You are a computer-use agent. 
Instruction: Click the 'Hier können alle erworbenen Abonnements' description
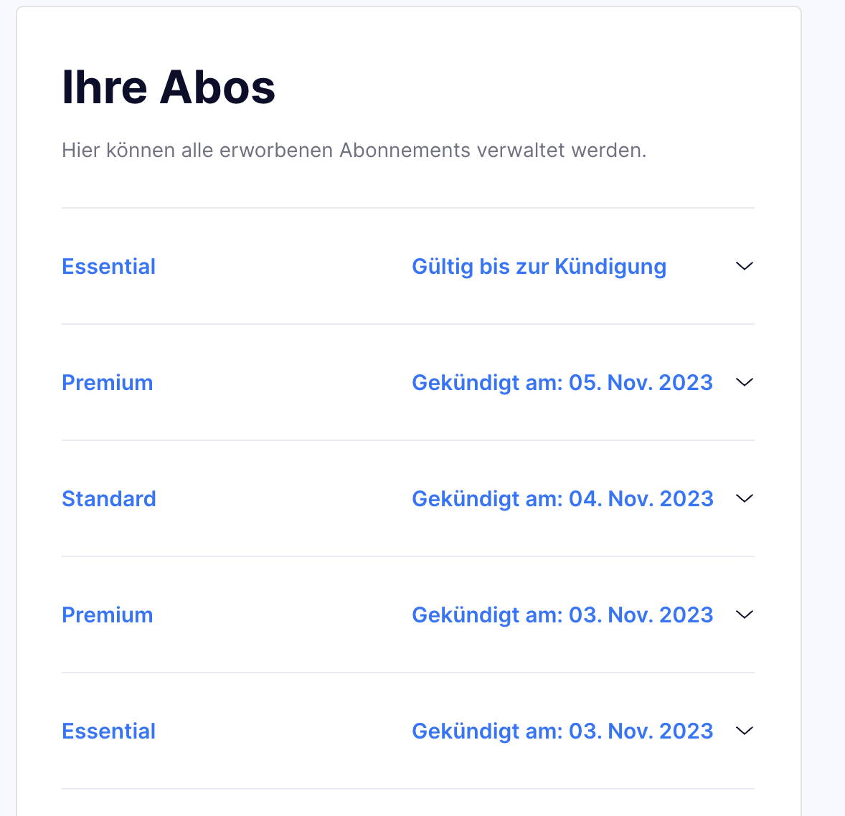tap(354, 151)
